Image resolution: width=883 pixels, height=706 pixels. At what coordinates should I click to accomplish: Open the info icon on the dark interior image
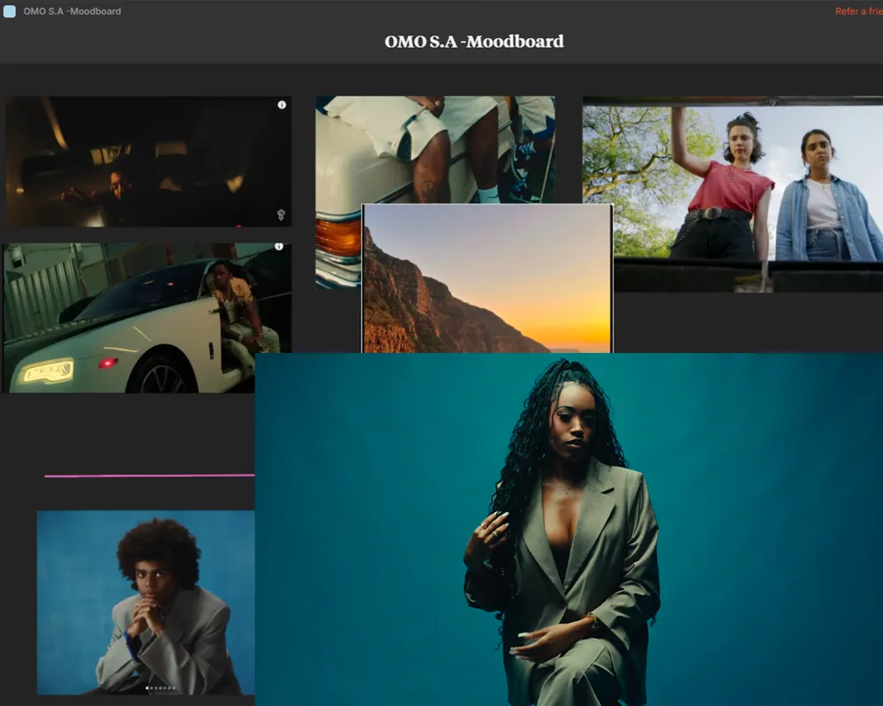pyautogui.click(x=282, y=105)
